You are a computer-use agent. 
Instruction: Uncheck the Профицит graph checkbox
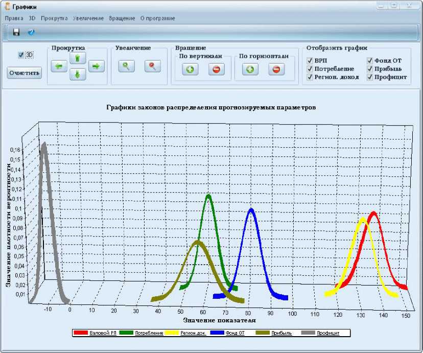pyautogui.click(x=369, y=77)
